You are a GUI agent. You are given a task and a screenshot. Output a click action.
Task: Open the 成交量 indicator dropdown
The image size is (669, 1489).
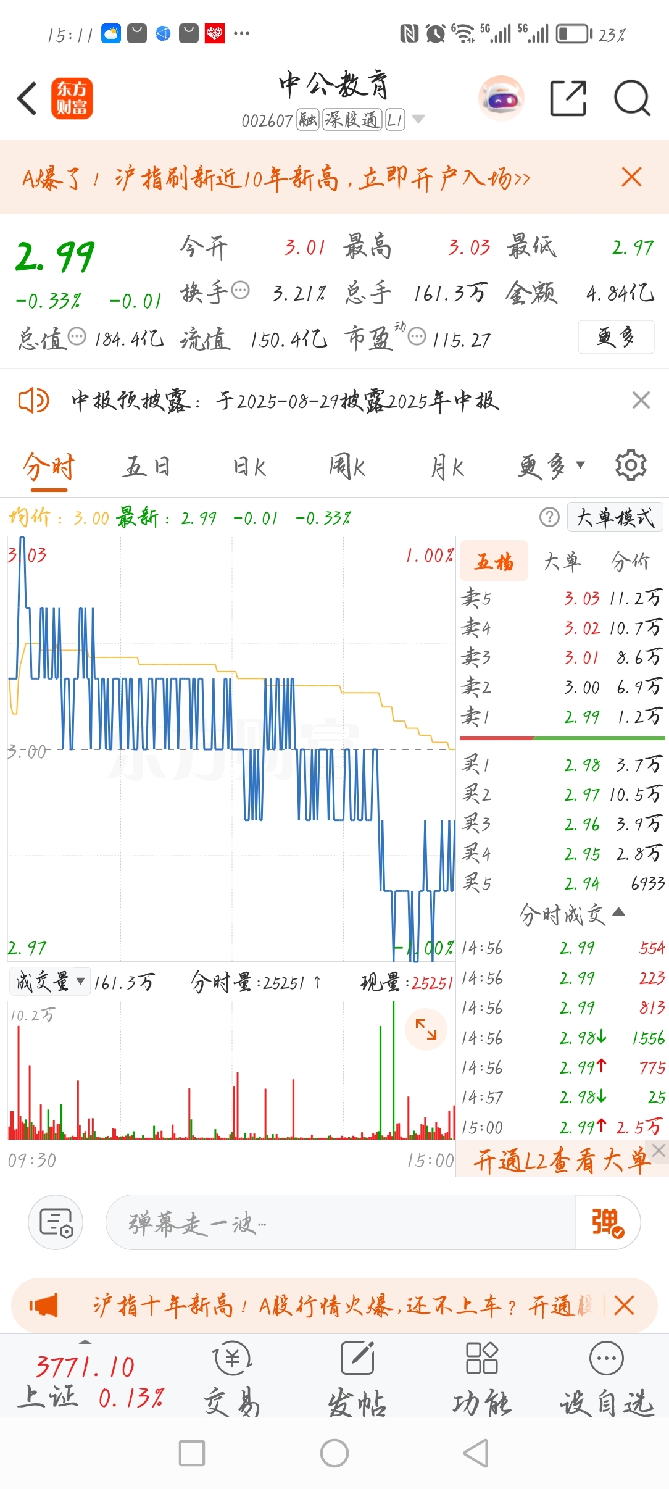click(49, 981)
